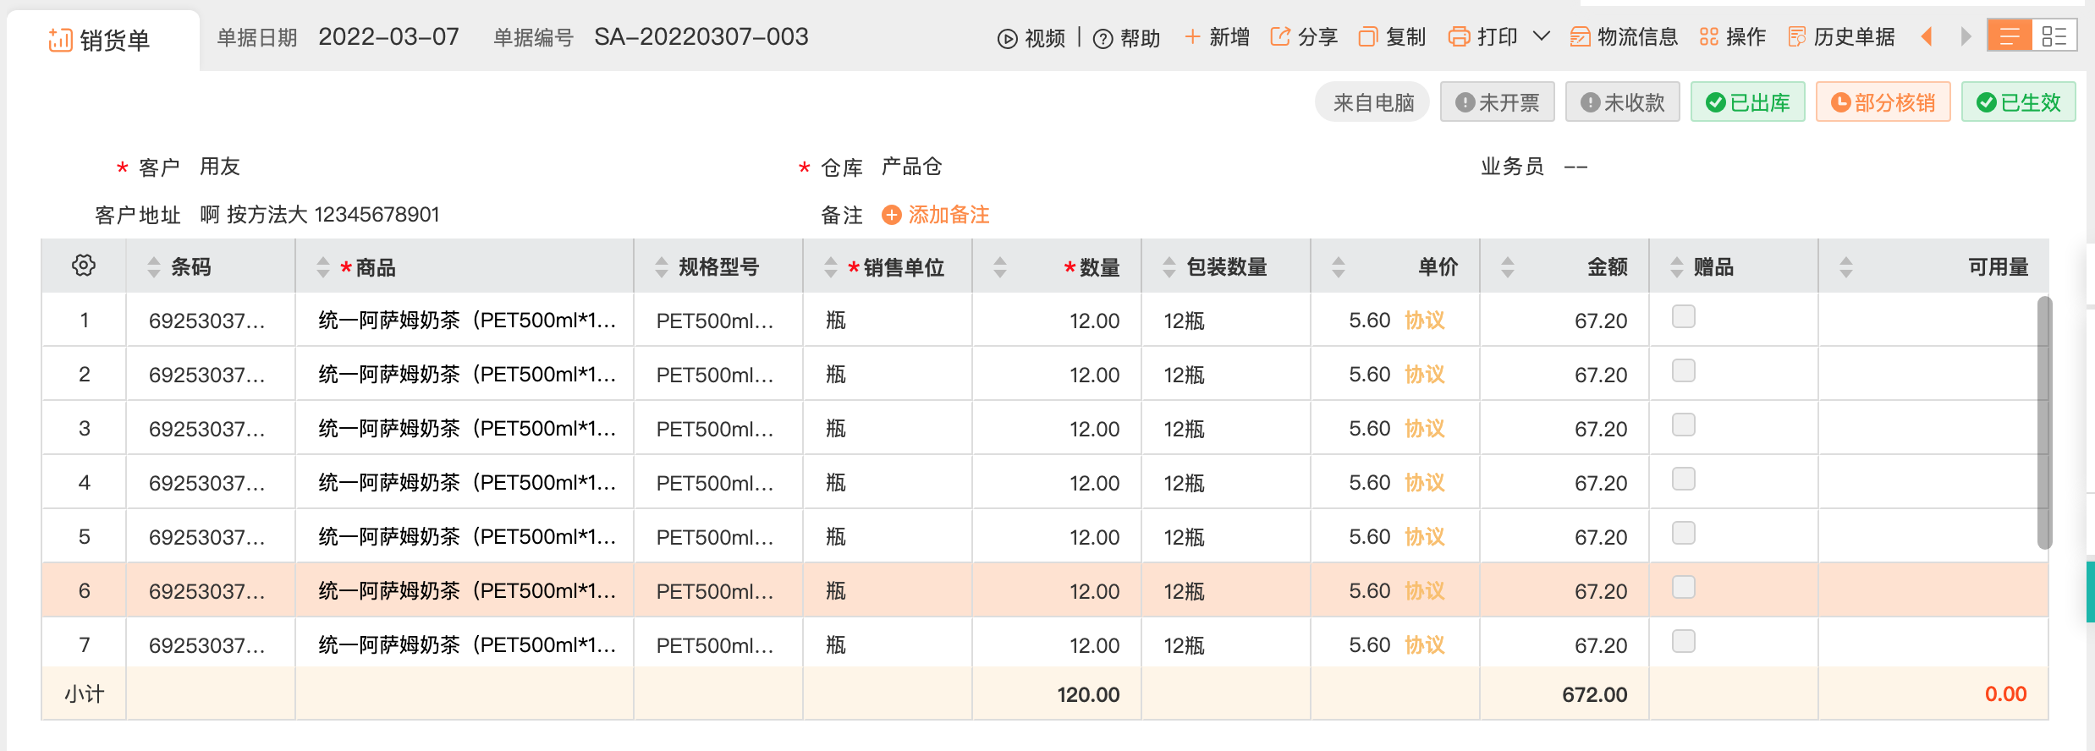The height and width of the screenshot is (751, 2095).
Task: Click the 添加备注 link
Action: (949, 215)
